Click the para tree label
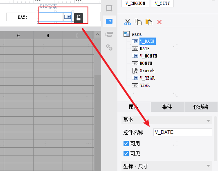218x171 pixels. click(137, 34)
